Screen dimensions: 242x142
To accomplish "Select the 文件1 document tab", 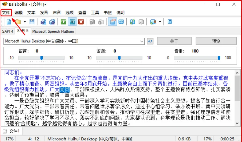I will [x=12, y=131].
